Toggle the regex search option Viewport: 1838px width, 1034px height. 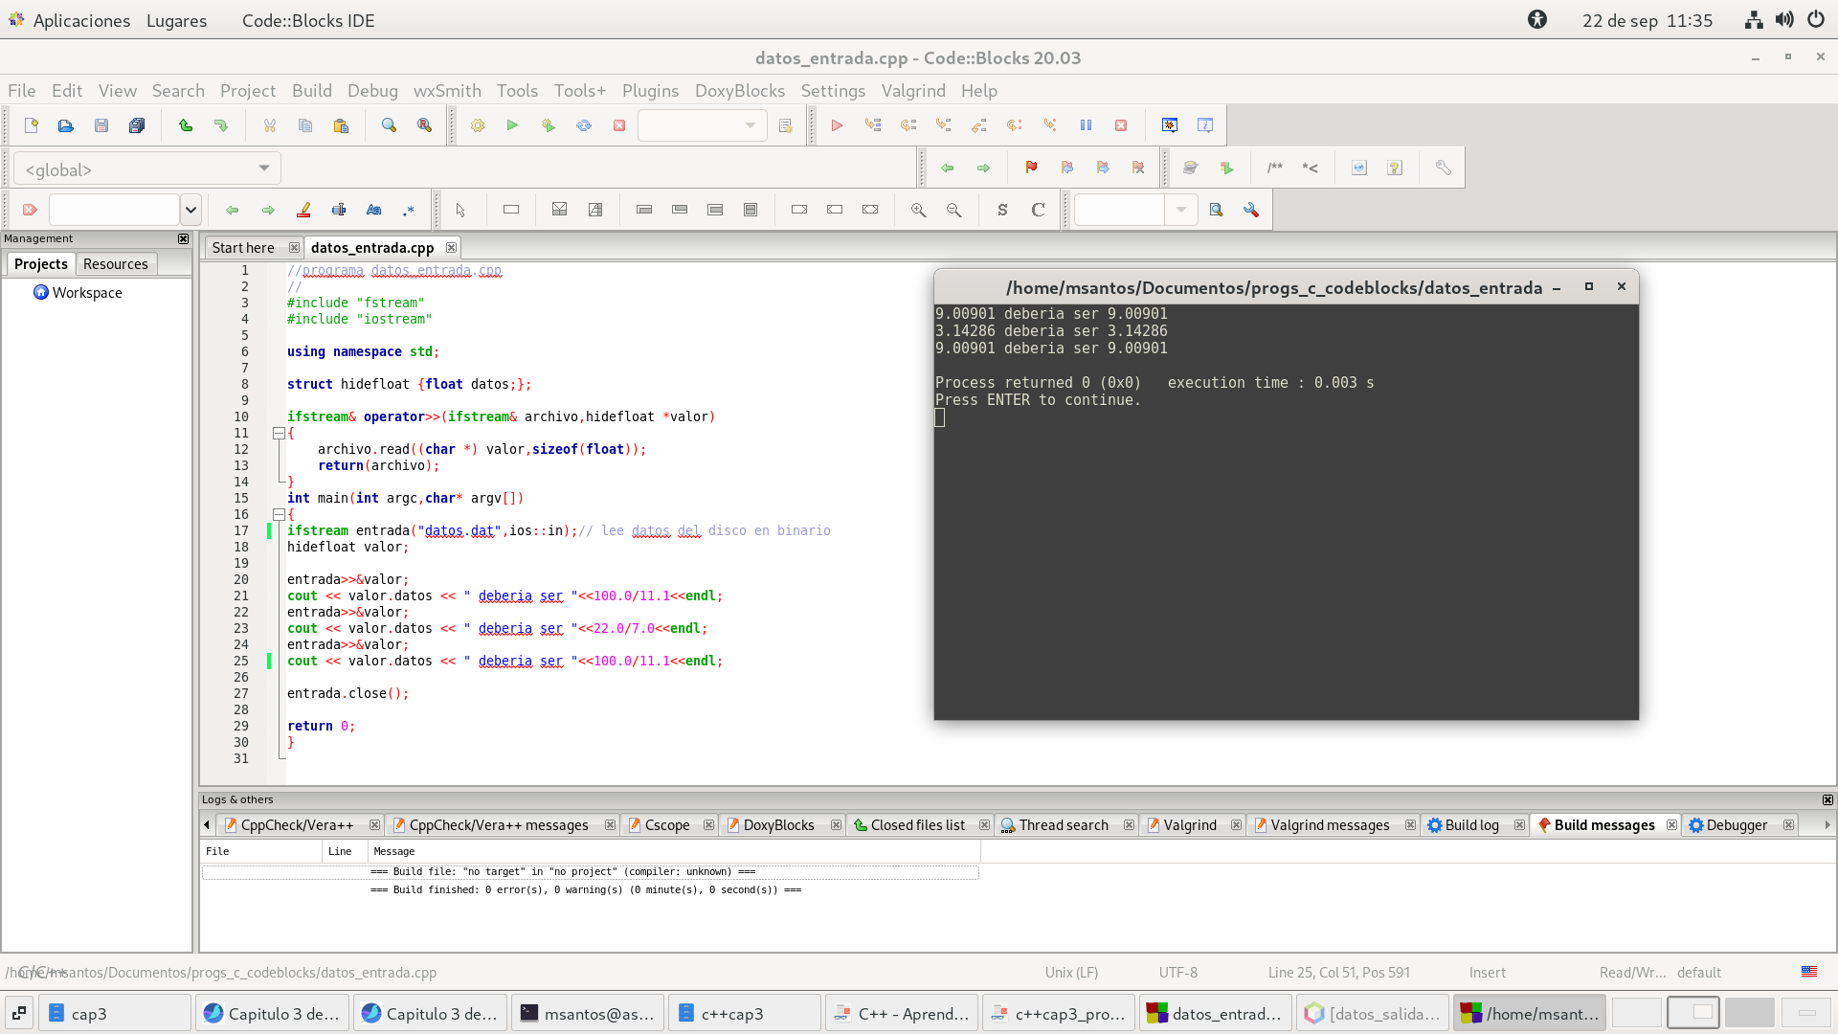click(x=409, y=210)
